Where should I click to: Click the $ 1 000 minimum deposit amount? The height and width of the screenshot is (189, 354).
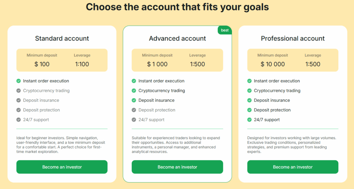click(157, 64)
